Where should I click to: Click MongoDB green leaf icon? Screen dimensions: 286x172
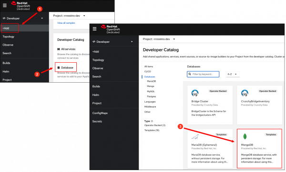(245, 136)
